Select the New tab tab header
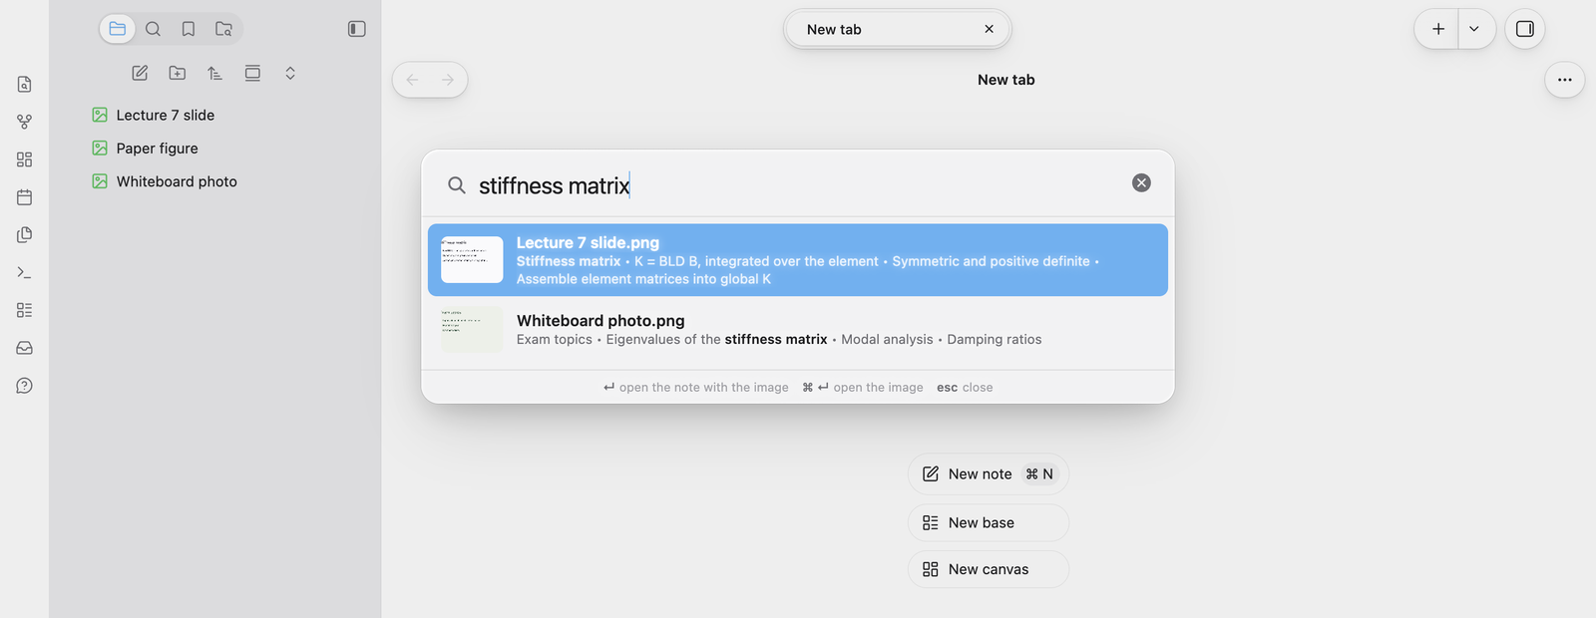 898,29
